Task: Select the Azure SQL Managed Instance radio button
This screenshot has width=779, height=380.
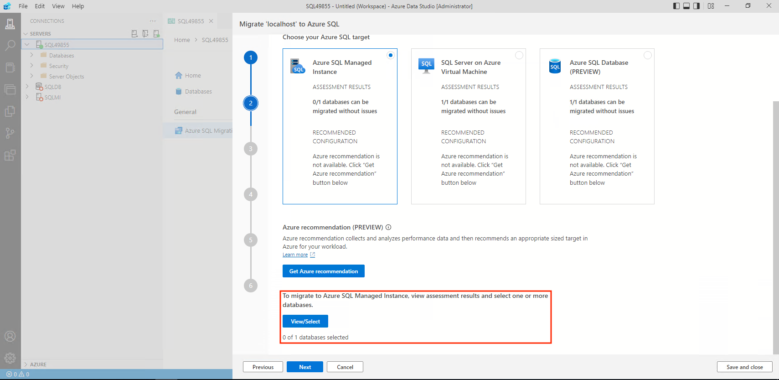Action: tap(391, 55)
